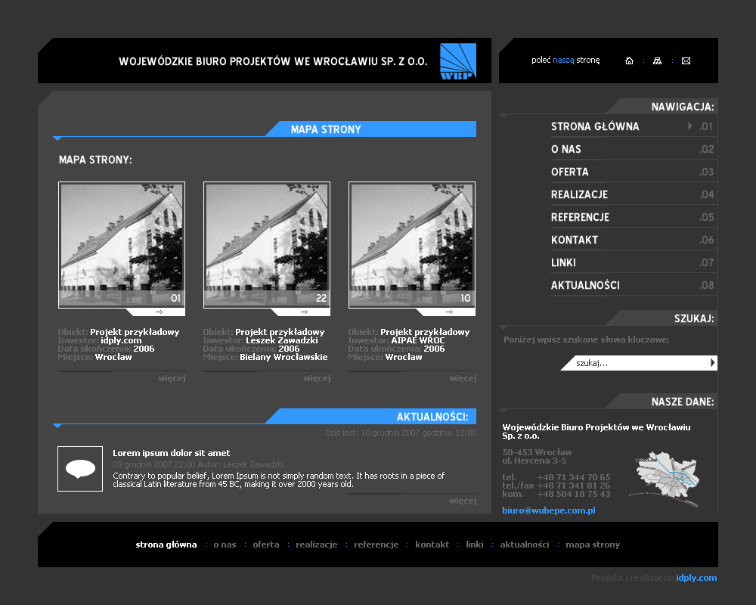Viewport: 756px width, 605px height.
Task: Click the arrow under project 10 thumbnail
Action: [x=449, y=312]
